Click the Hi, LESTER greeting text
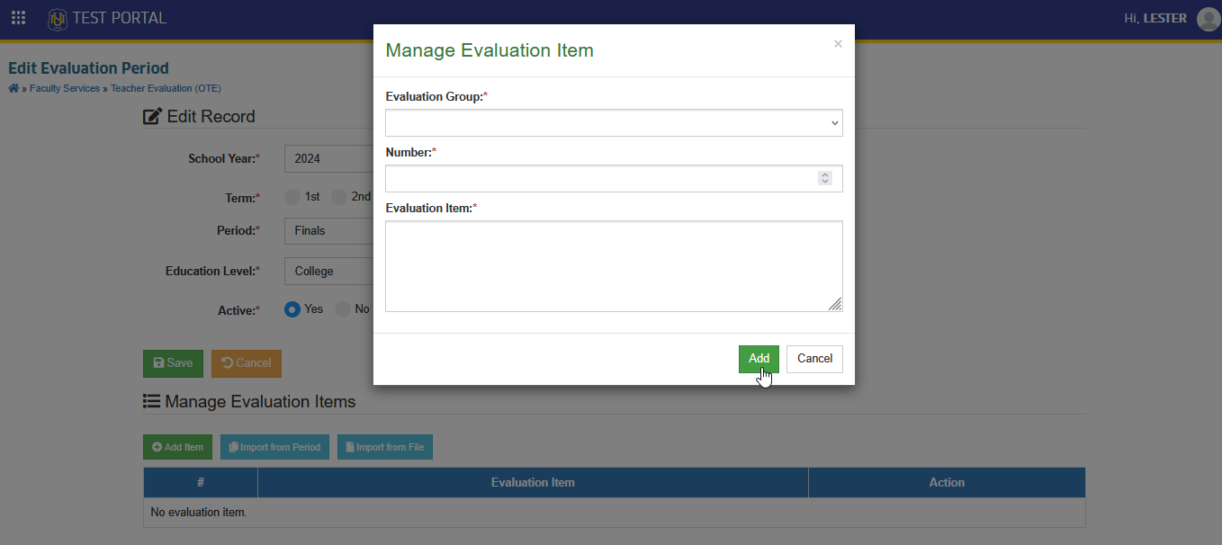This screenshot has height=545, width=1222. coord(1155,18)
